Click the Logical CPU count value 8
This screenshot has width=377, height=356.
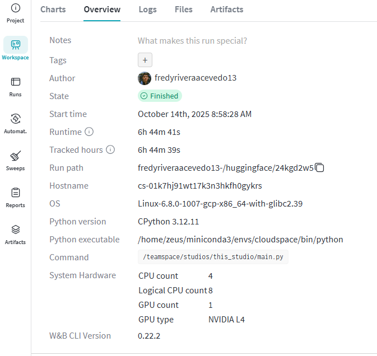pyautogui.click(x=211, y=291)
